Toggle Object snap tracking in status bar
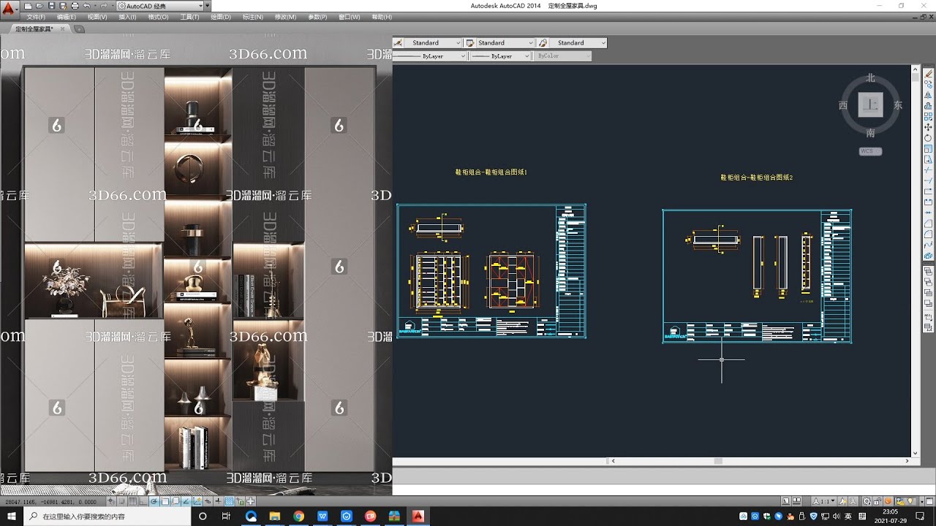This screenshot has width=936, height=526. (186, 501)
